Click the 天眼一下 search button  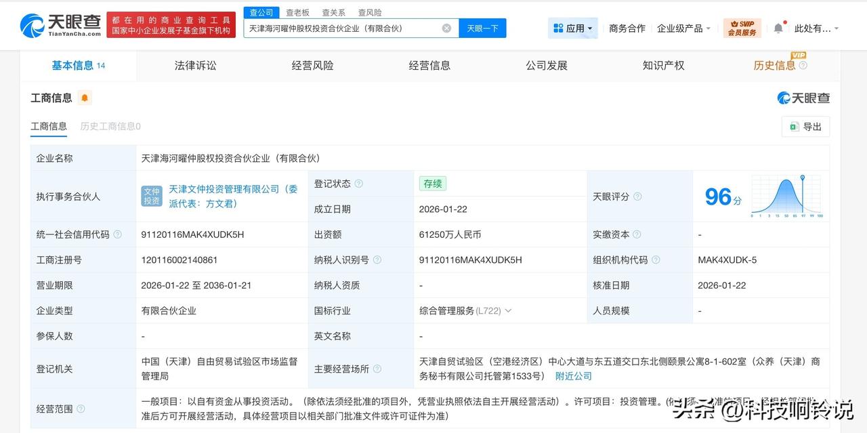click(482, 28)
